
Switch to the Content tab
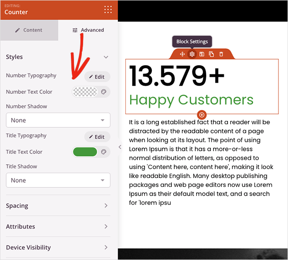click(x=29, y=30)
